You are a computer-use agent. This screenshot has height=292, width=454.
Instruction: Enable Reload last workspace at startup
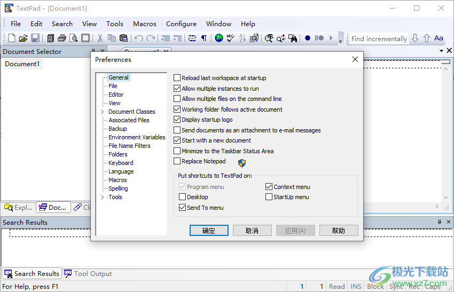click(x=177, y=78)
